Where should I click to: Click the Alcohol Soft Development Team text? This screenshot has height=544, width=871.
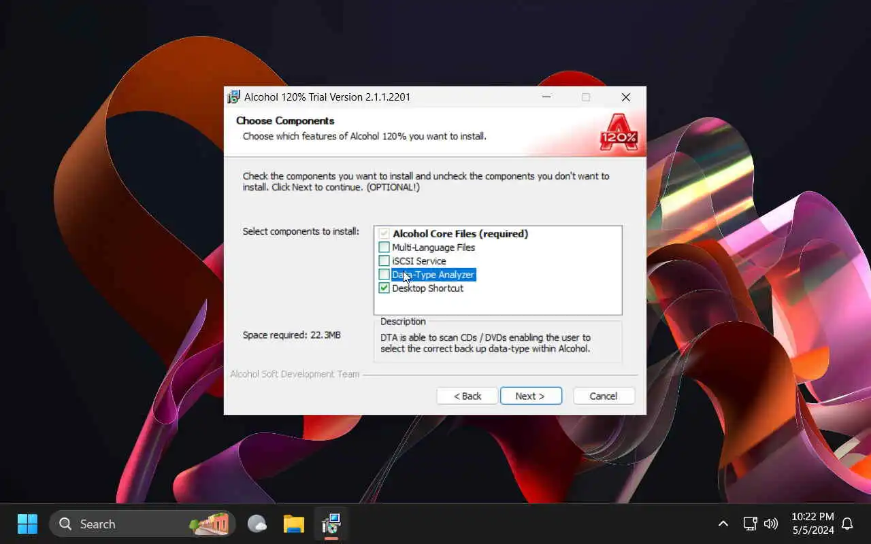coord(295,375)
